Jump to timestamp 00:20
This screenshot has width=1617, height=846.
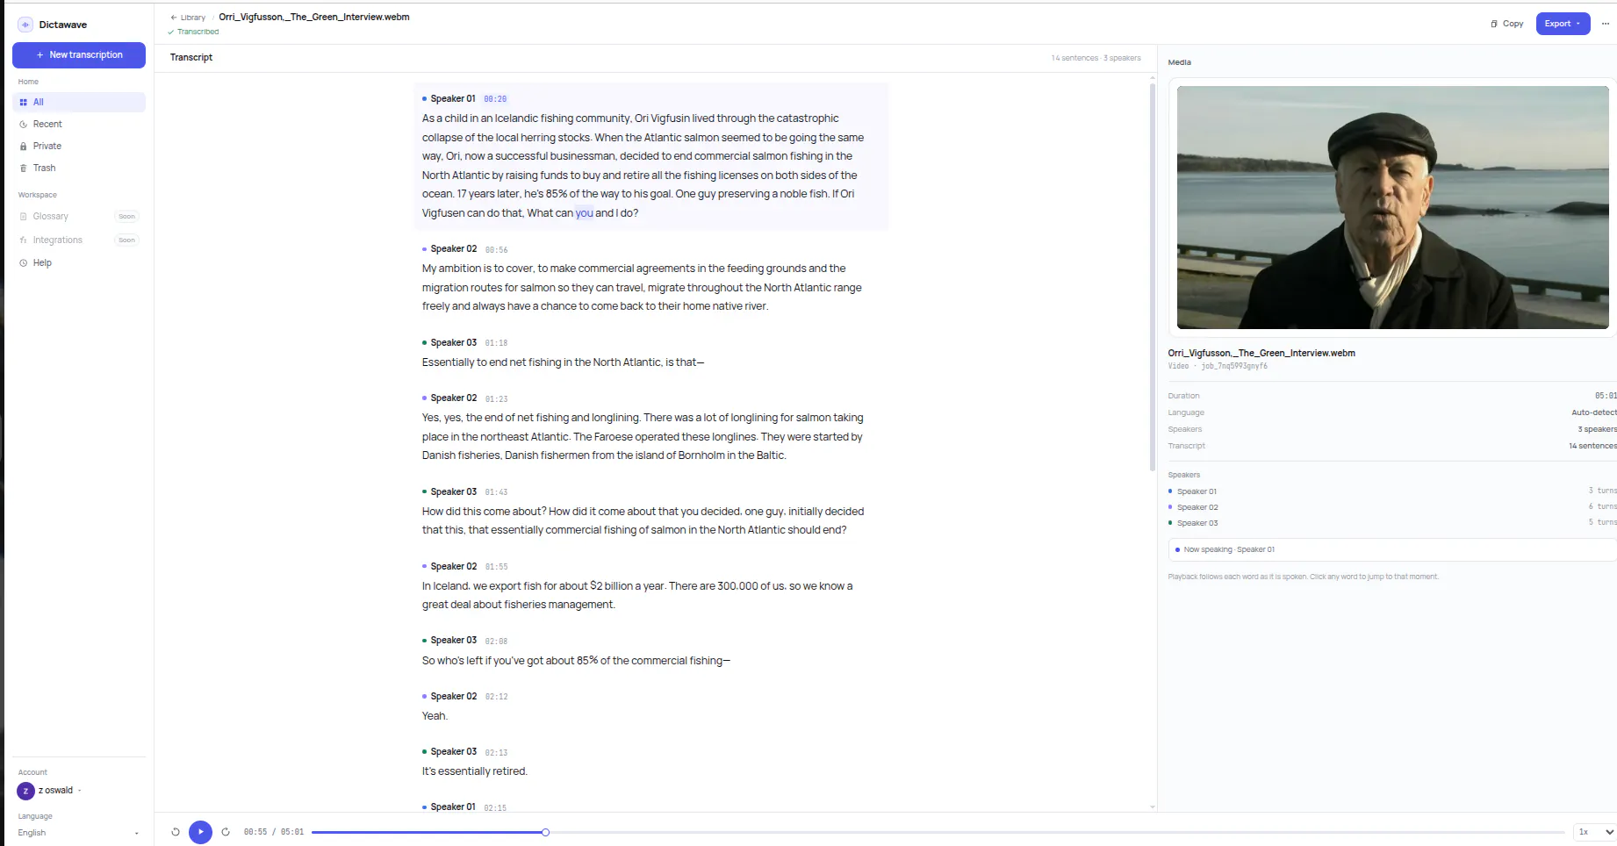pyautogui.click(x=495, y=99)
